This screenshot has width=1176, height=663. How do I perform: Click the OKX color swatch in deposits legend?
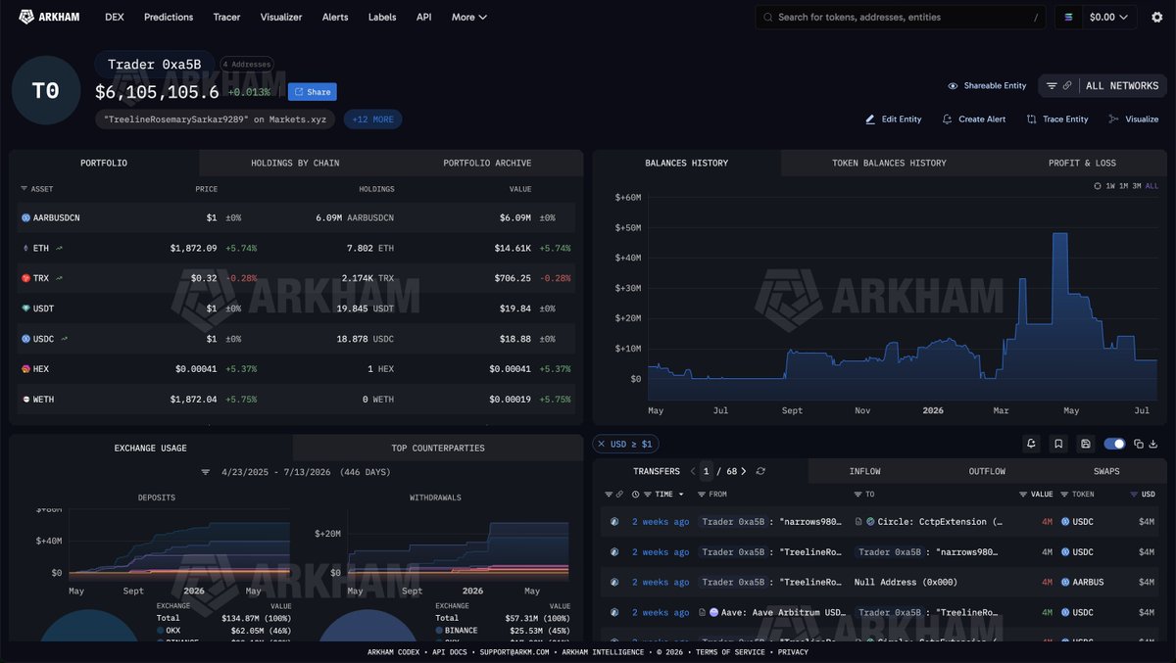161,633
